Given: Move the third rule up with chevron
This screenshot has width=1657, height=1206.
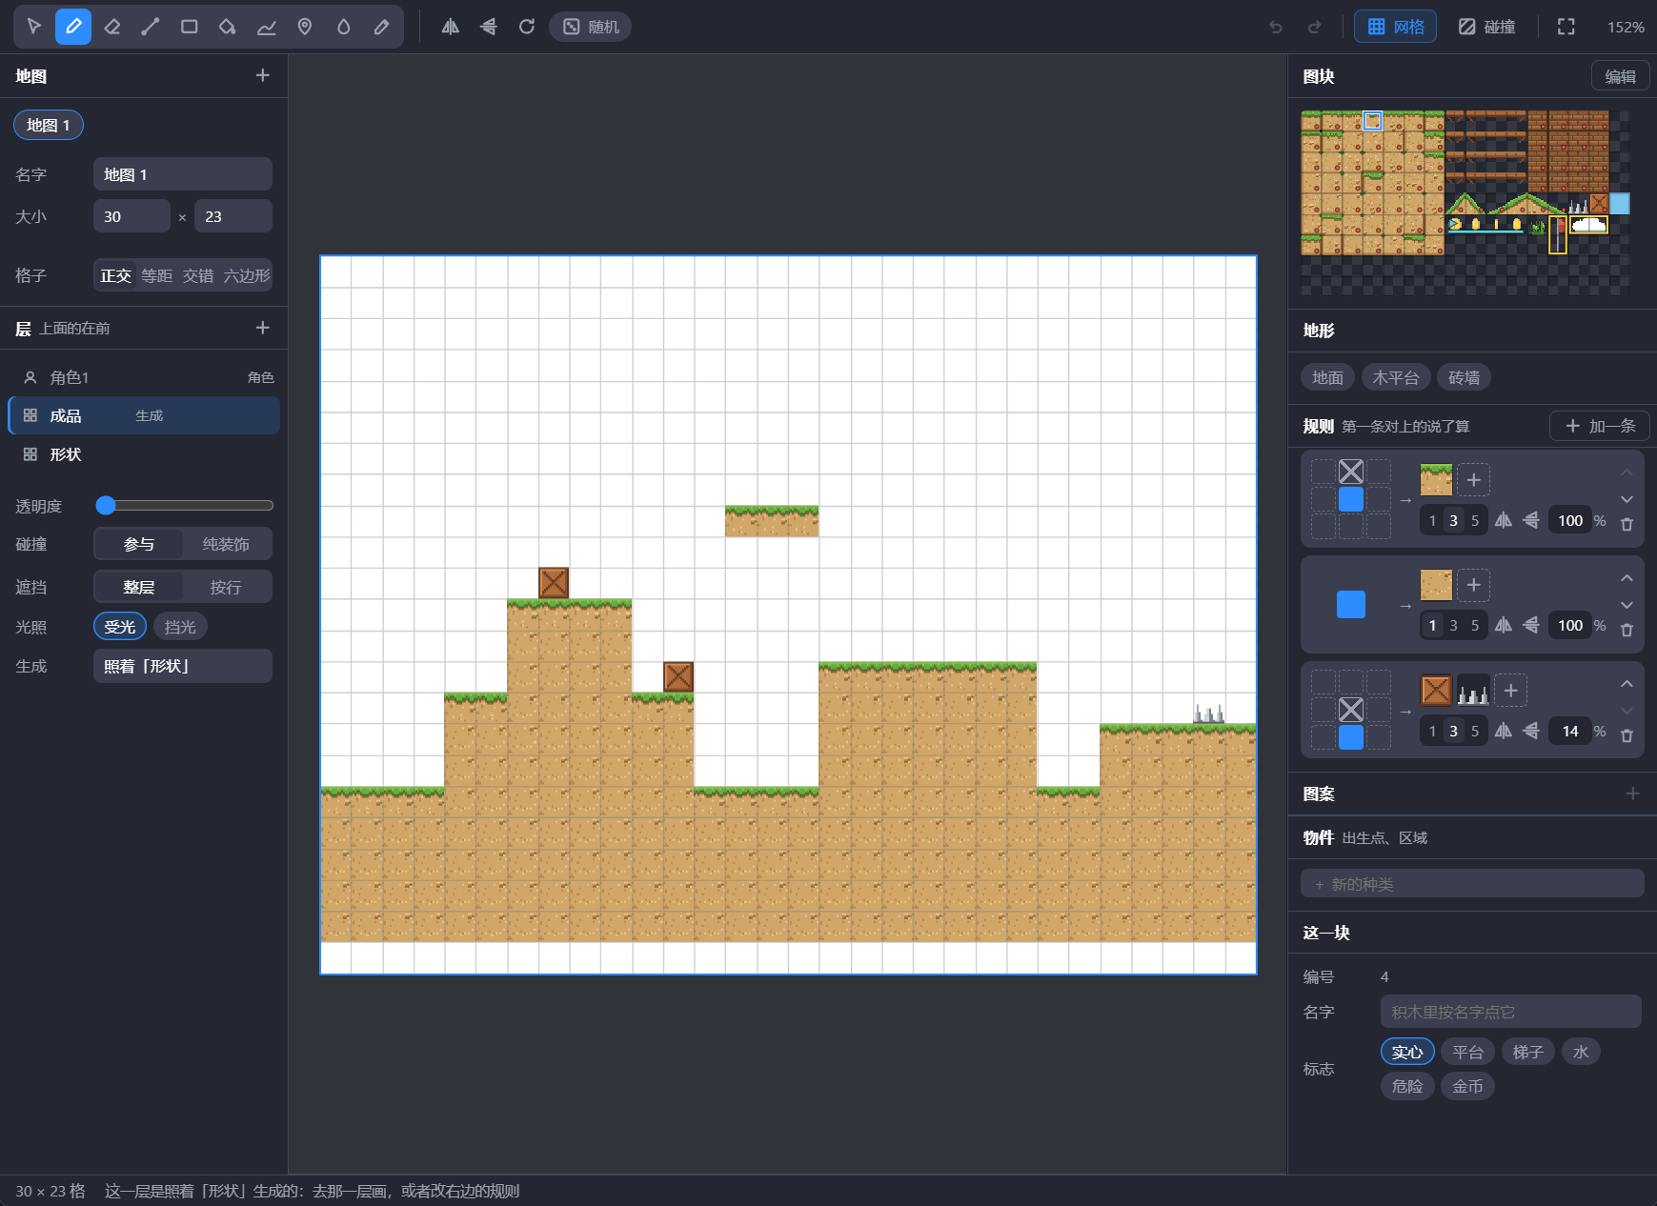Looking at the screenshot, I should [1627, 684].
